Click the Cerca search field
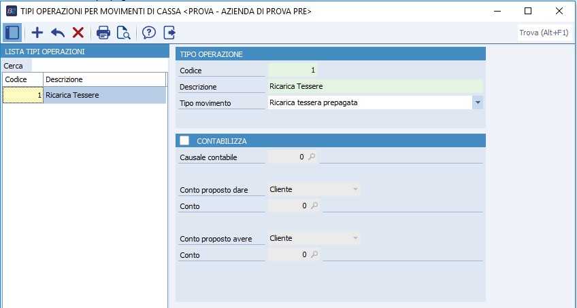 pyautogui.click(x=95, y=65)
